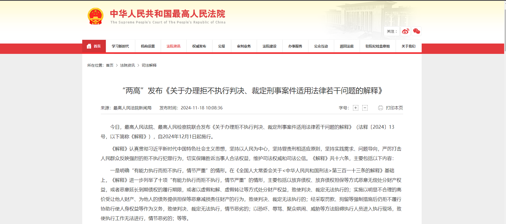The image size is (506, 224).
Task: Click the 打印本页 print link
Action: point(394,108)
